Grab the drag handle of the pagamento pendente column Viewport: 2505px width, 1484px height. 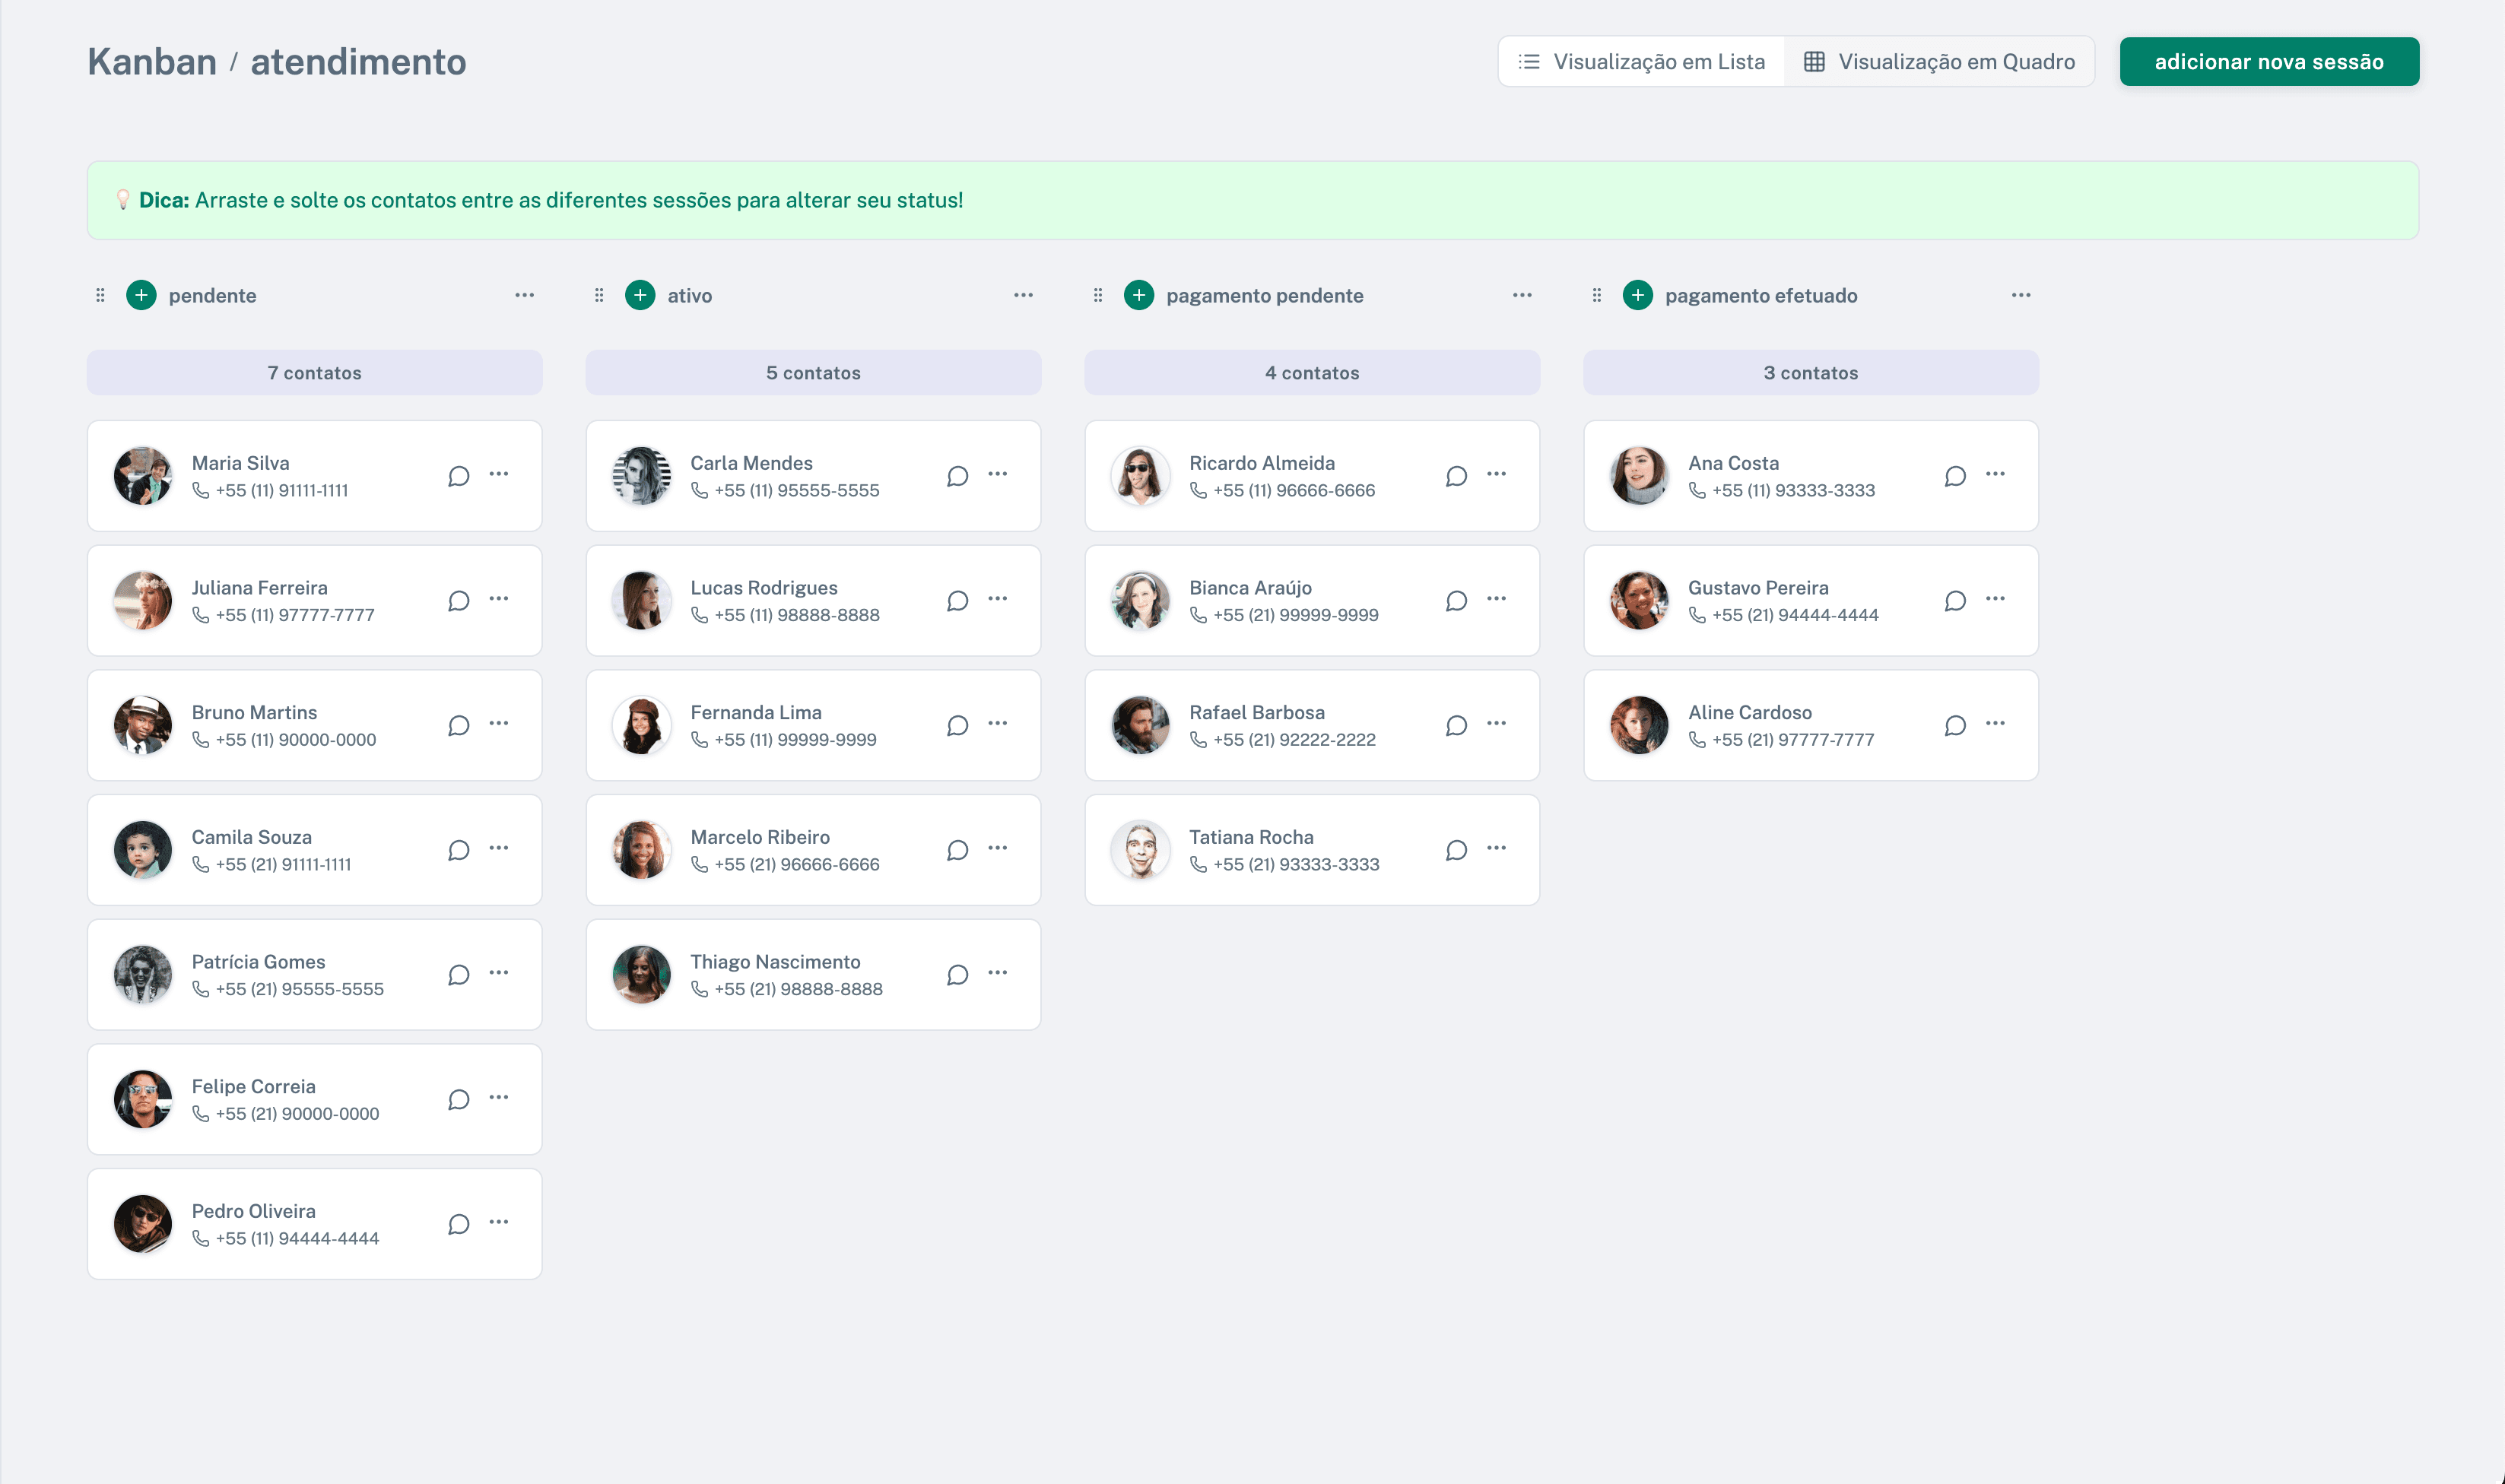click(x=1098, y=295)
